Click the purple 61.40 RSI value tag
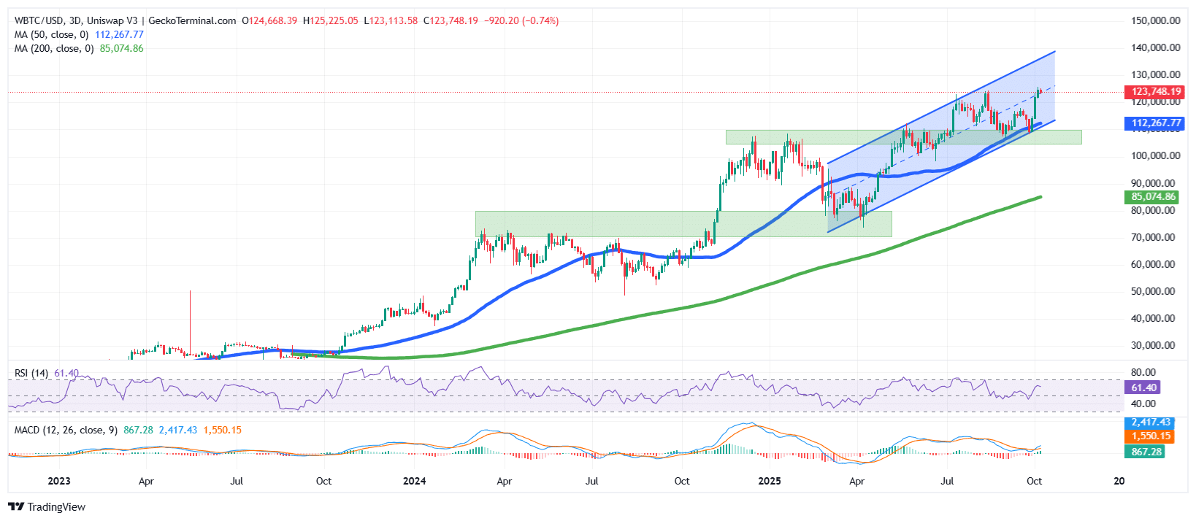Image resolution: width=1196 pixels, height=521 pixels. coord(1143,388)
